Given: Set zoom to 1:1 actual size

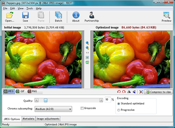Looking at the screenshot, I should click(x=87, y=53).
